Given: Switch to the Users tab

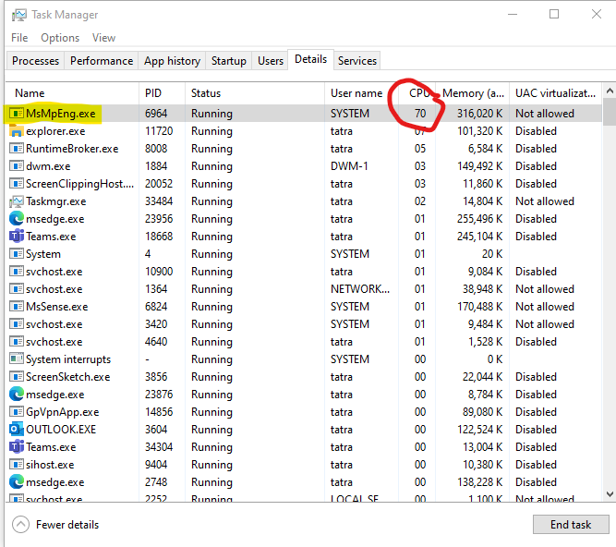Looking at the screenshot, I should pyautogui.click(x=271, y=61).
